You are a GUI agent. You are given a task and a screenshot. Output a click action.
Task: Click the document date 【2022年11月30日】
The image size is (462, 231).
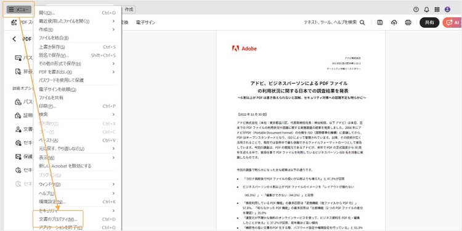coord(252,114)
